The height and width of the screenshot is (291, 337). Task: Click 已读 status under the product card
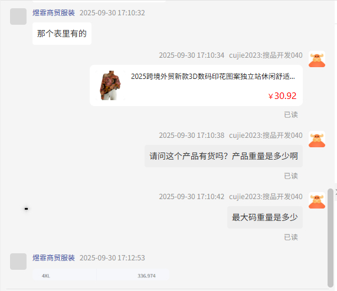pos(291,115)
